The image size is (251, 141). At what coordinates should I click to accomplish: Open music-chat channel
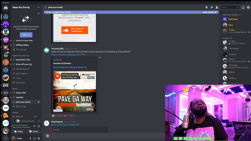(x=21, y=93)
